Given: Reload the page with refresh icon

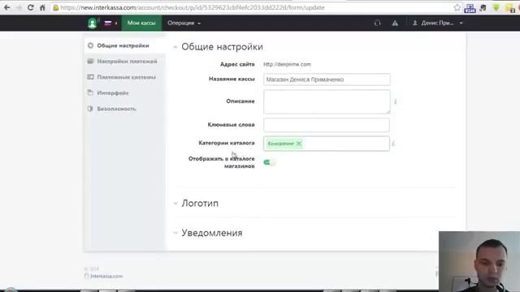Looking at the screenshot, I should (30, 7).
